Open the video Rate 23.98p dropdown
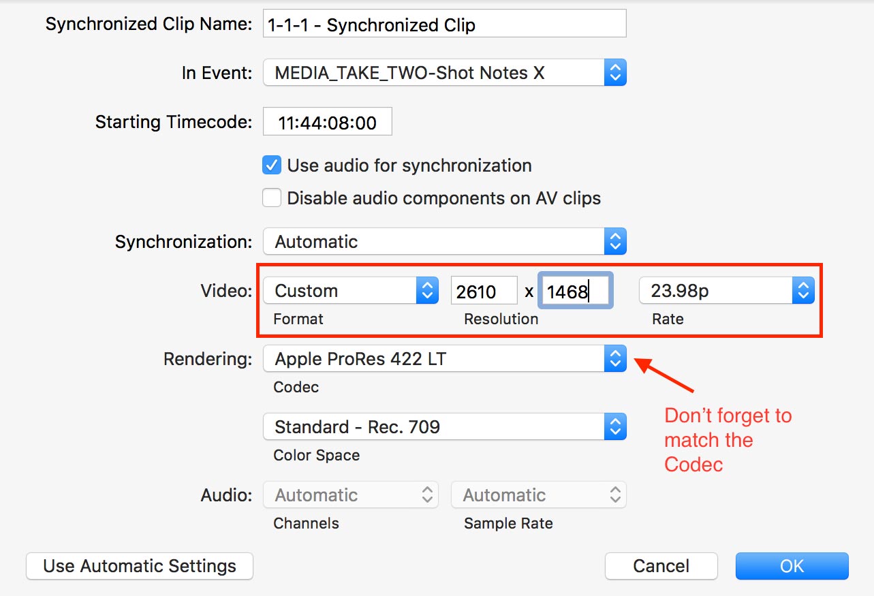Viewport: 874px width, 596px height. click(x=726, y=291)
